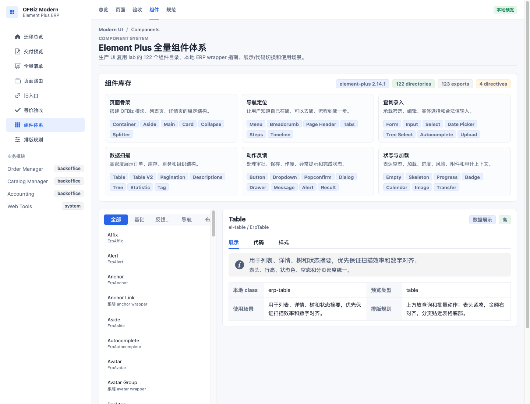Click the Breadcrumb tag in 导航定位
The height and width of the screenshot is (404, 530).
(284, 124)
